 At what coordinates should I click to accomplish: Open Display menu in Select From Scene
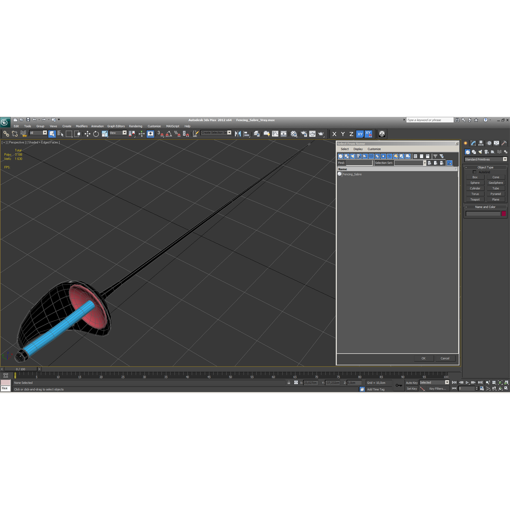point(358,149)
